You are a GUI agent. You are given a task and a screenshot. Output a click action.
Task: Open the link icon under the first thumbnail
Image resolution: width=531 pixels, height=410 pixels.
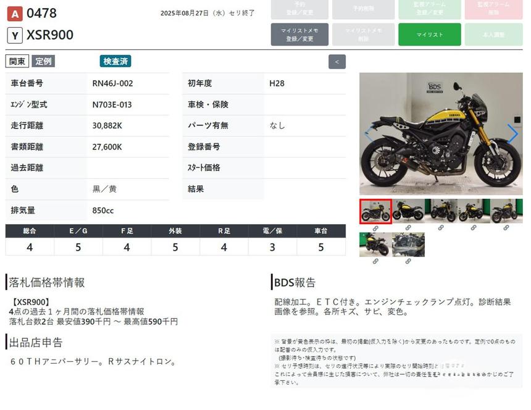point(375,228)
